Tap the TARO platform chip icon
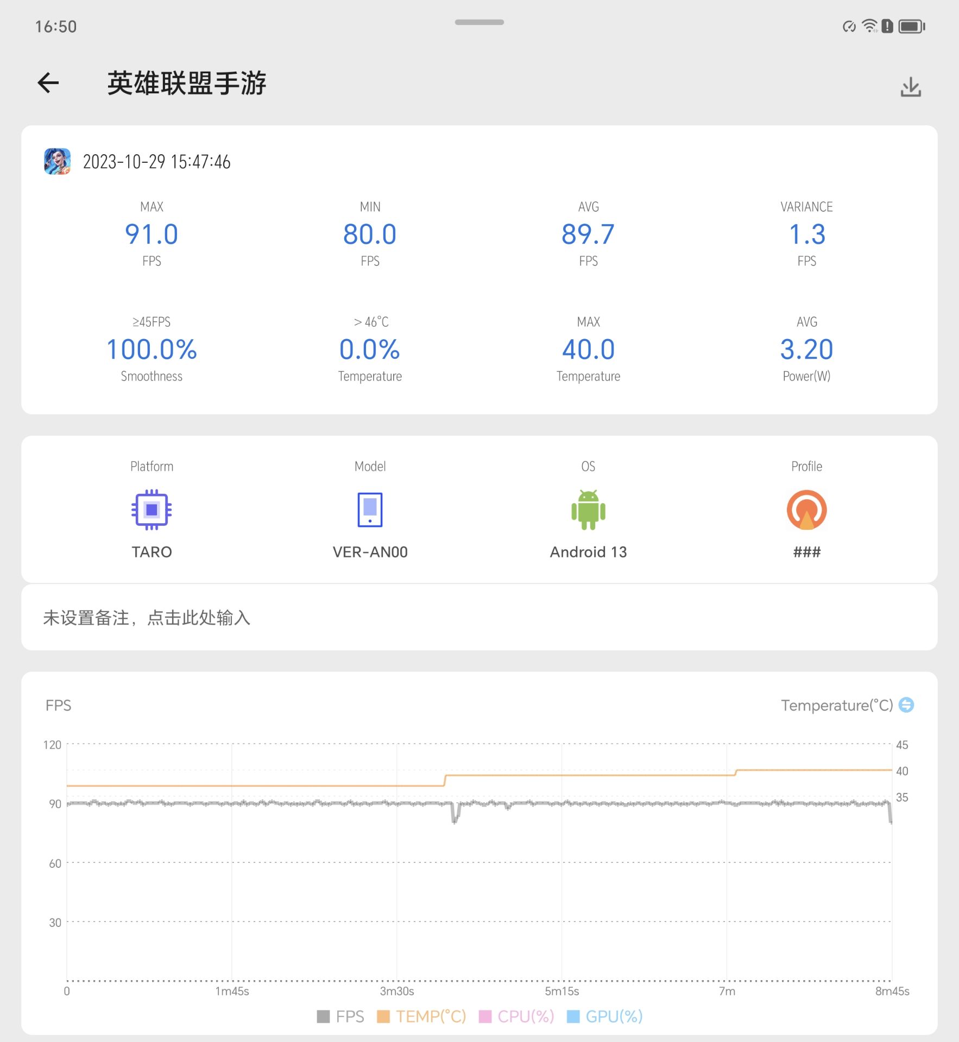The width and height of the screenshot is (959, 1042). 152,510
